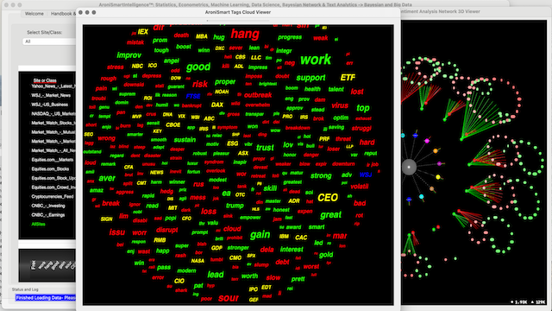This screenshot has width=552, height=311.
Task: Select the orange node in the network viewer
Action: (436, 151)
